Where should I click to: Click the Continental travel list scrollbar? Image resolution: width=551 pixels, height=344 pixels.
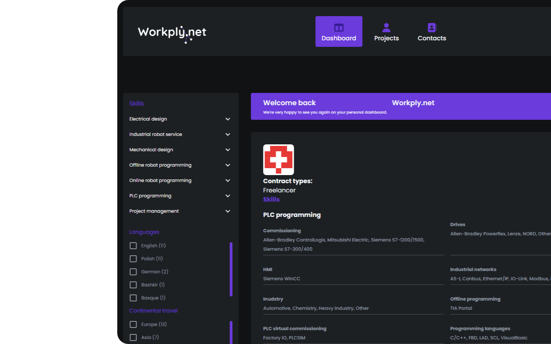click(231, 332)
